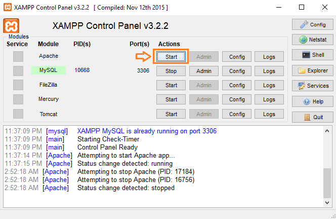
Task: Click the log line with PID: 16756
Action: click(136, 179)
